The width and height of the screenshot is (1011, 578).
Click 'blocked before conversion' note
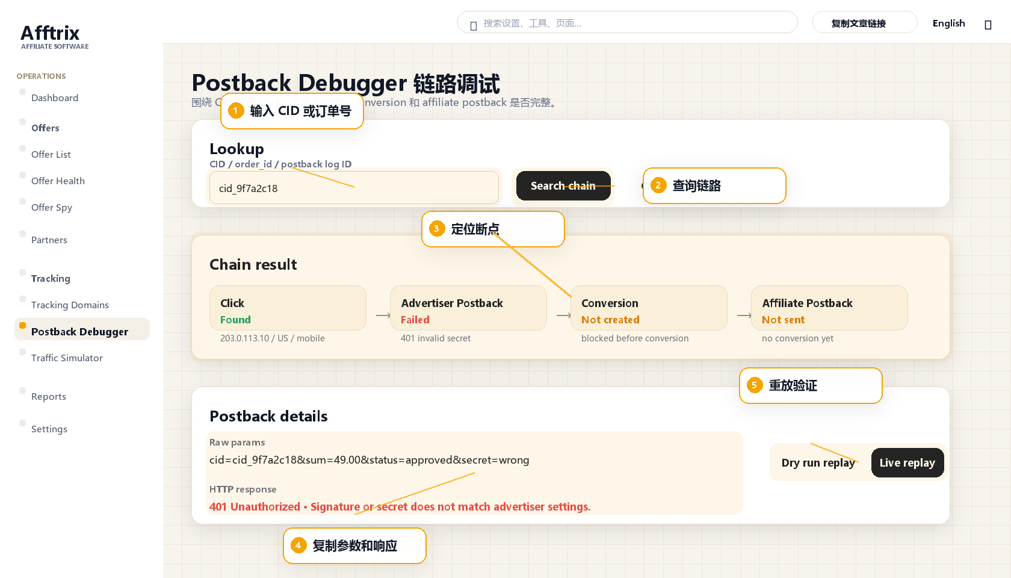point(635,338)
